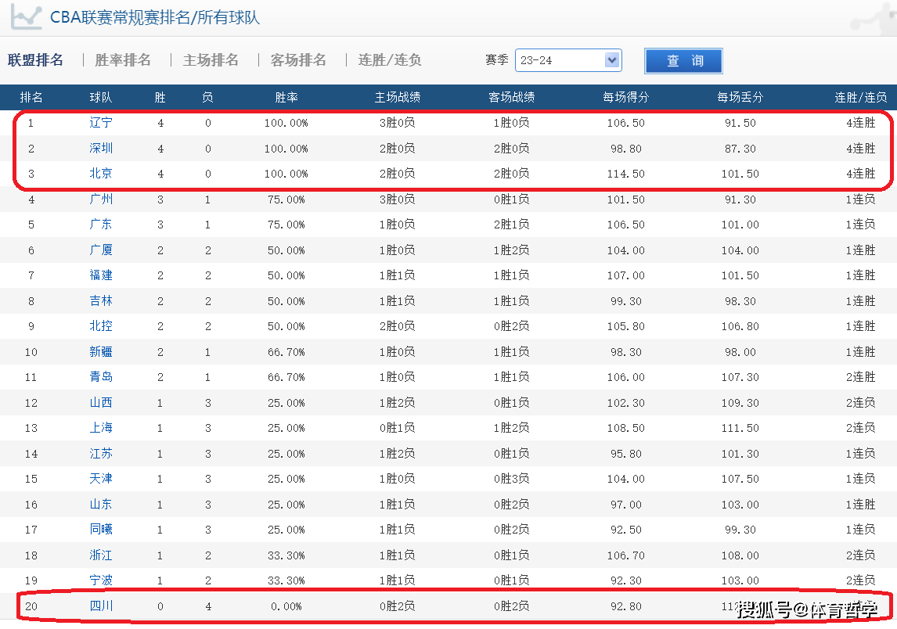
Task: Open the 同曦 team link
Action: (x=101, y=530)
